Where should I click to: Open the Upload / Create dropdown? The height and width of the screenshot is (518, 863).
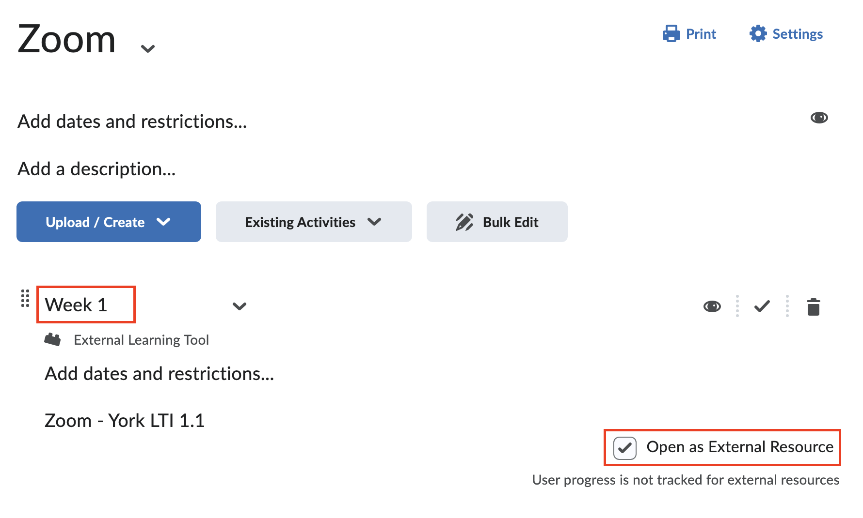coord(109,222)
